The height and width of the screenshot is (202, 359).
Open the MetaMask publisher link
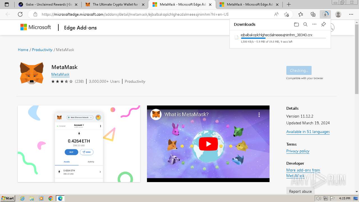tap(60, 74)
